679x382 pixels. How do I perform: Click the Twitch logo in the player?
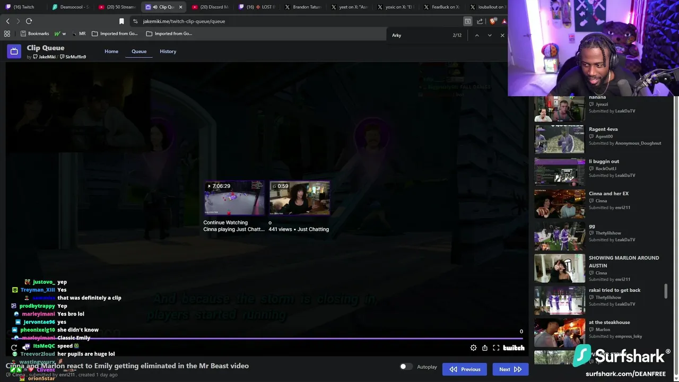[513, 348]
